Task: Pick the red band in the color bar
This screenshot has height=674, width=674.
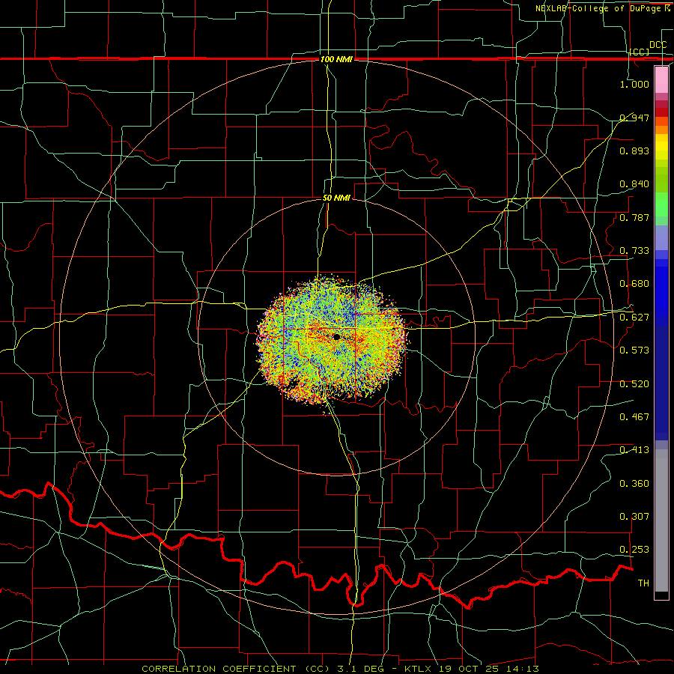Action: coord(661,112)
